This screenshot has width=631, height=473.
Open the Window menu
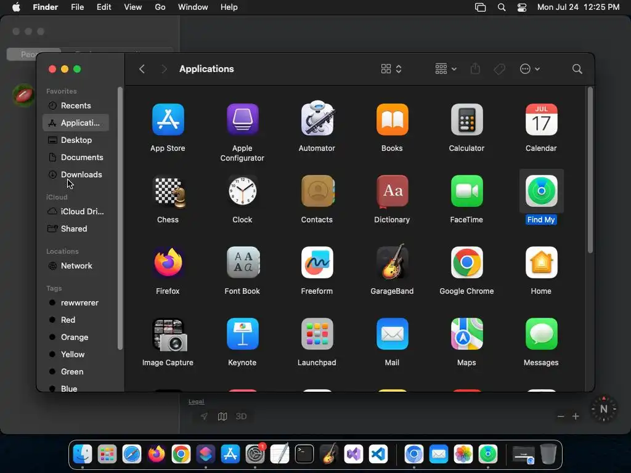(x=193, y=7)
